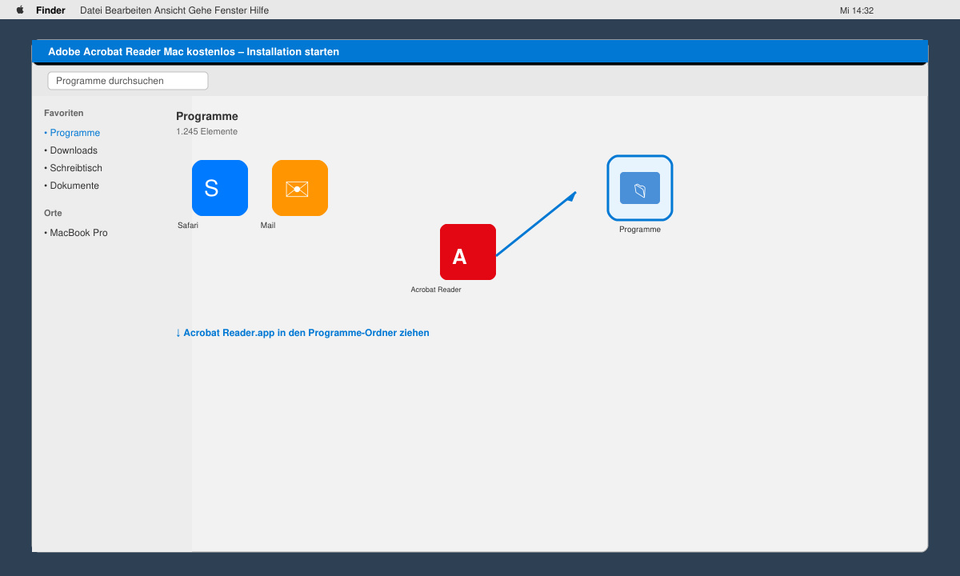Click the Acrobat Reader caption text

[436, 290]
